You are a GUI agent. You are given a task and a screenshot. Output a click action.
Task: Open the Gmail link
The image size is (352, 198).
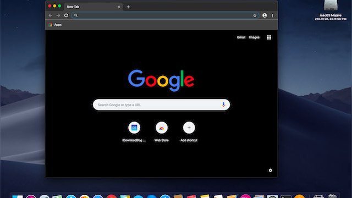click(241, 37)
